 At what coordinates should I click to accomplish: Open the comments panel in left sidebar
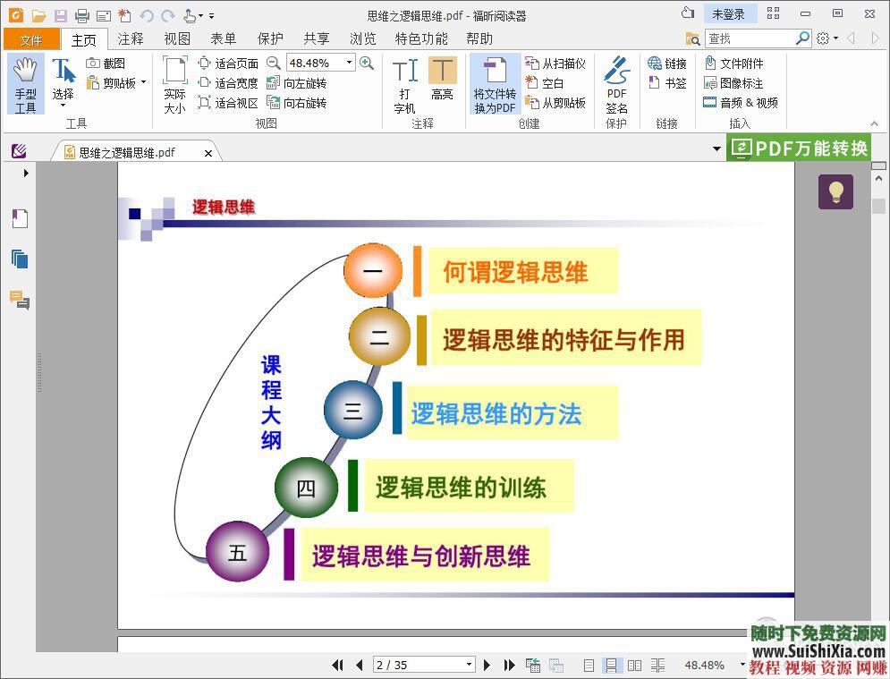(20, 300)
